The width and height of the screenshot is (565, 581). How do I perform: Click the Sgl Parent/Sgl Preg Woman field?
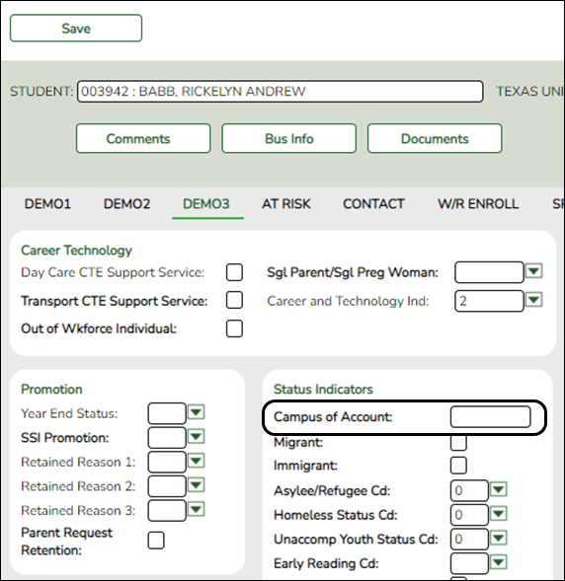tap(489, 272)
